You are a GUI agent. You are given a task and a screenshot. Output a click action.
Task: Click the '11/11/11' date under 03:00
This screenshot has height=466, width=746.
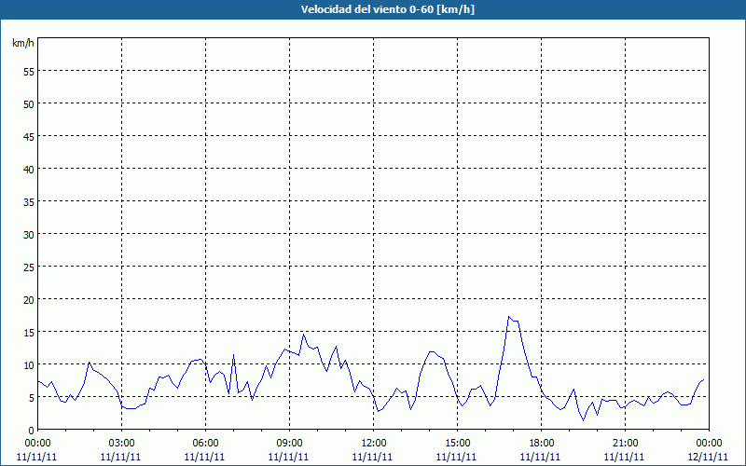pyautogui.click(x=121, y=457)
